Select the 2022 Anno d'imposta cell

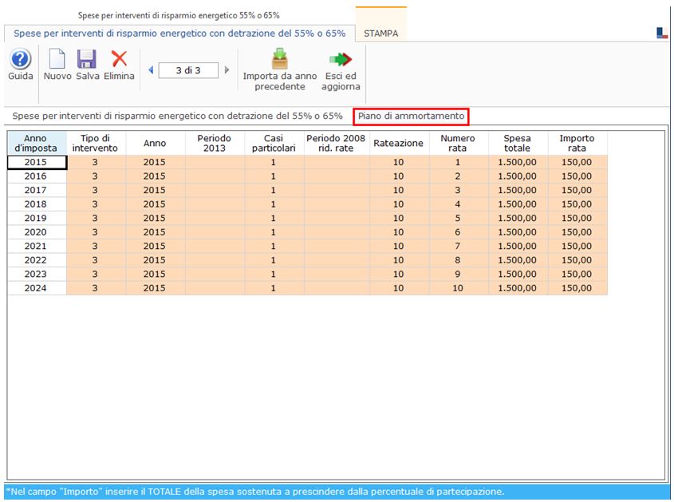click(37, 260)
